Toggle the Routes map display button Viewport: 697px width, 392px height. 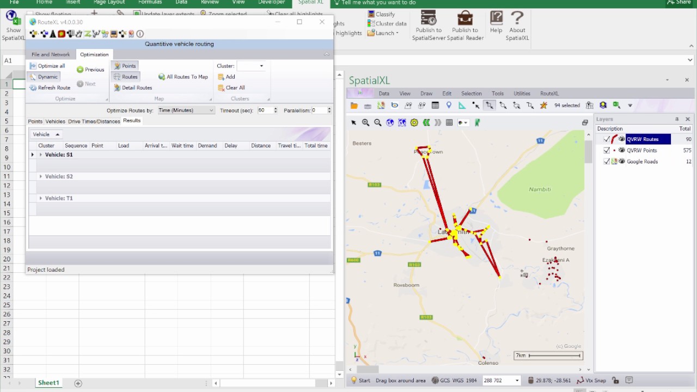coord(125,77)
